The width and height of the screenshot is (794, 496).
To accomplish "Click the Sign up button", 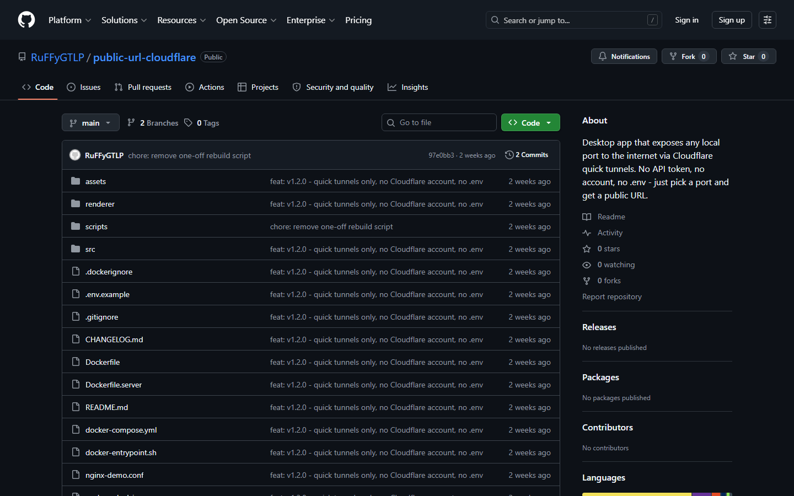I will click(732, 20).
